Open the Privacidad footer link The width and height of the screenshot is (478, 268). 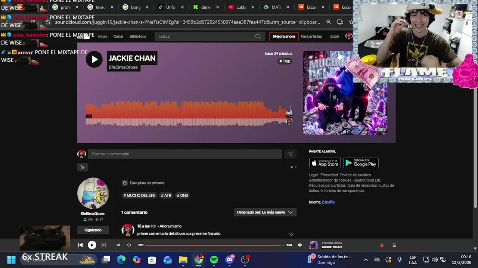pyautogui.click(x=329, y=175)
